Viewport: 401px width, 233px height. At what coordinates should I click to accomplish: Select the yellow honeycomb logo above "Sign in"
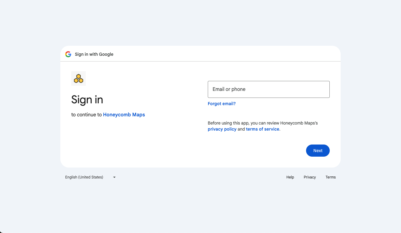coord(78,78)
